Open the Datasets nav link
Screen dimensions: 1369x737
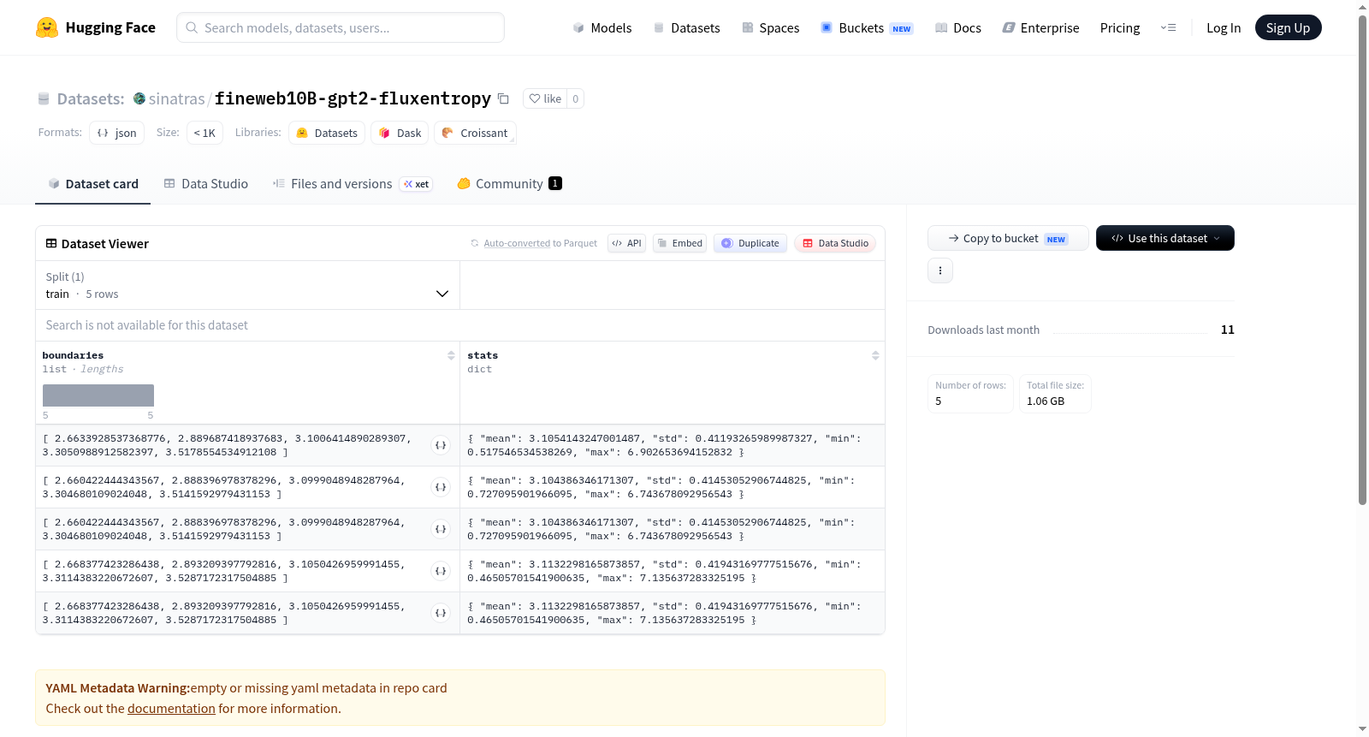coord(686,28)
